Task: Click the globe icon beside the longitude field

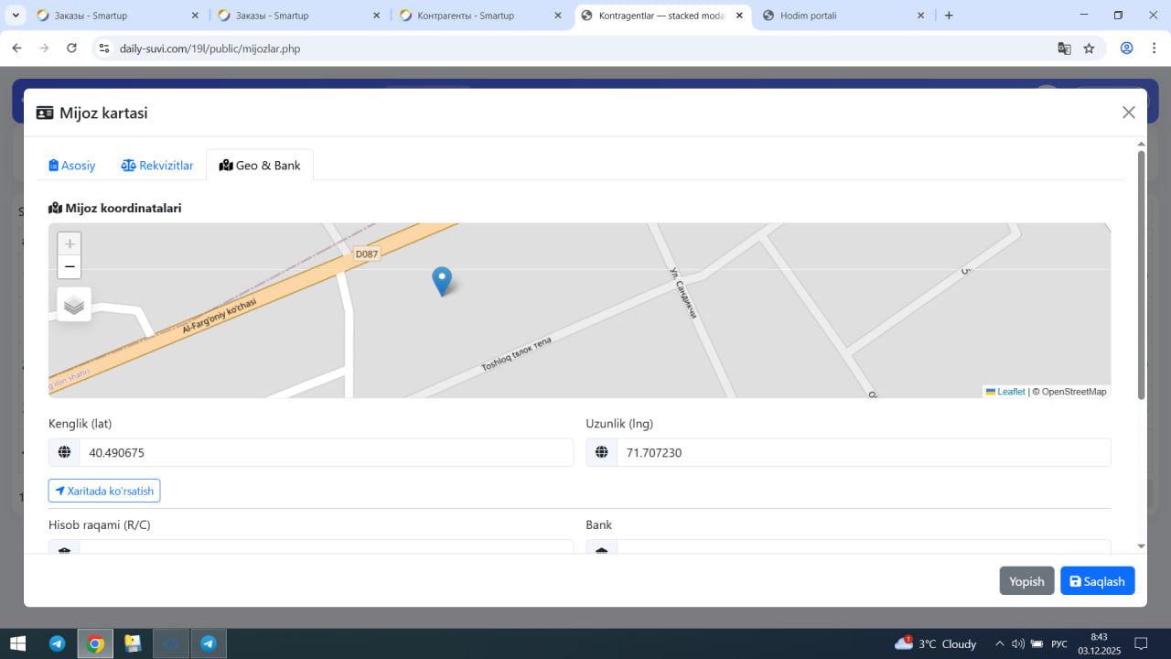Action: (602, 452)
